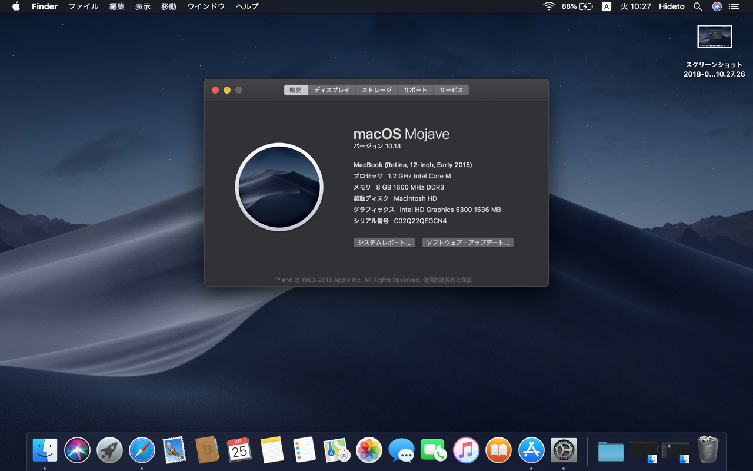
Task: Open System Preferences from the Dock
Action: [x=564, y=450]
